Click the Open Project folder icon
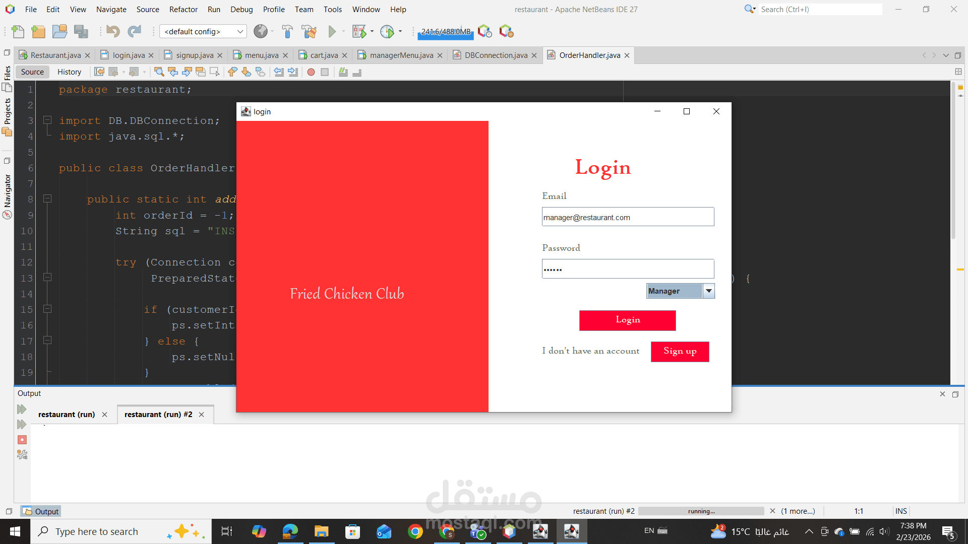This screenshot has height=544, width=968. pos(59,32)
